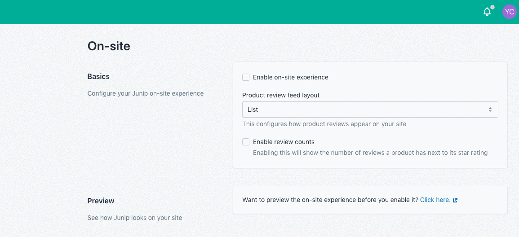Click 'Configure your Junip on-site experience' description
This screenshot has width=519, height=237.
[145, 93]
